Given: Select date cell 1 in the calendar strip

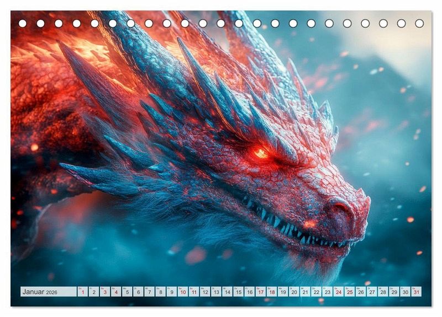Looking at the screenshot, I should pyautogui.click(x=82, y=292).
